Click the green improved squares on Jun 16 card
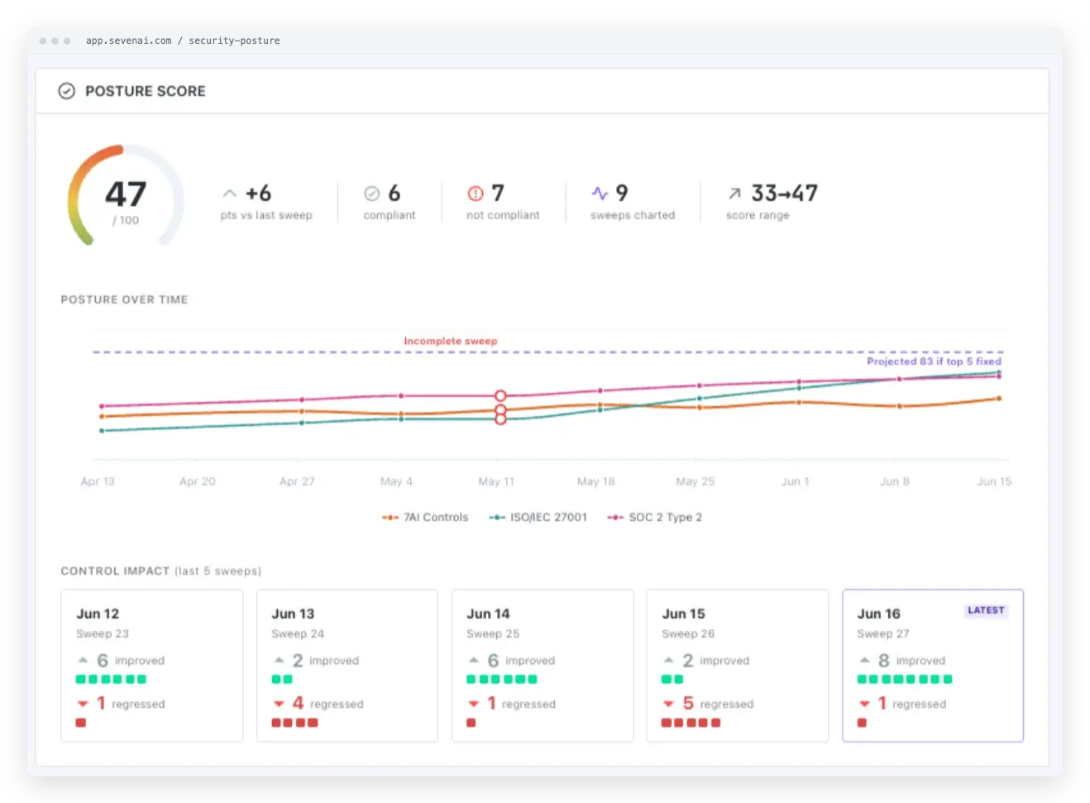This screenshot has width=1090, height=803. pyautogui.click(x=905, y=680)
